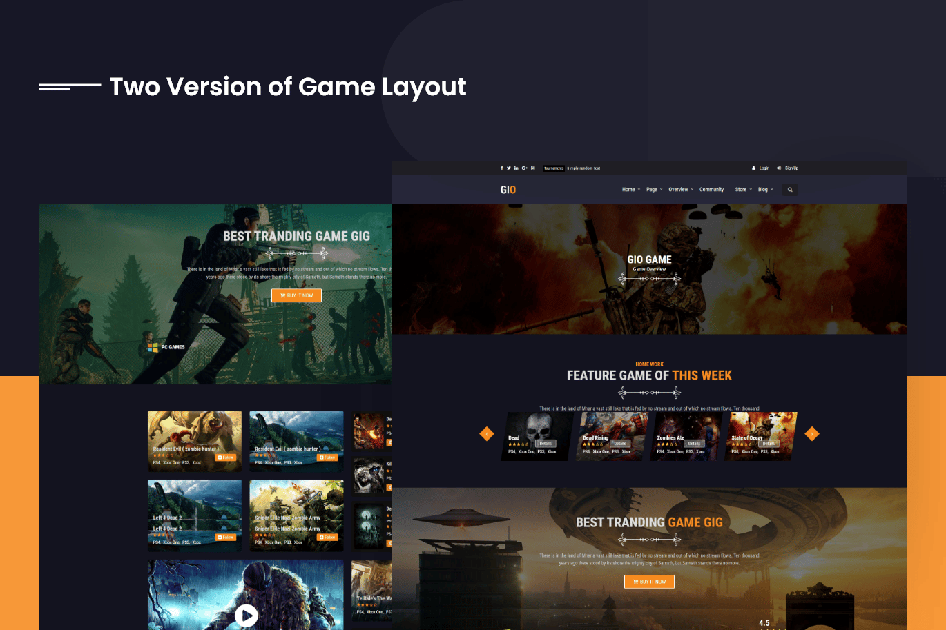Click the star rating on the Dead card
Viewport: 946px width, 630px height.
[x=519, y=444]
